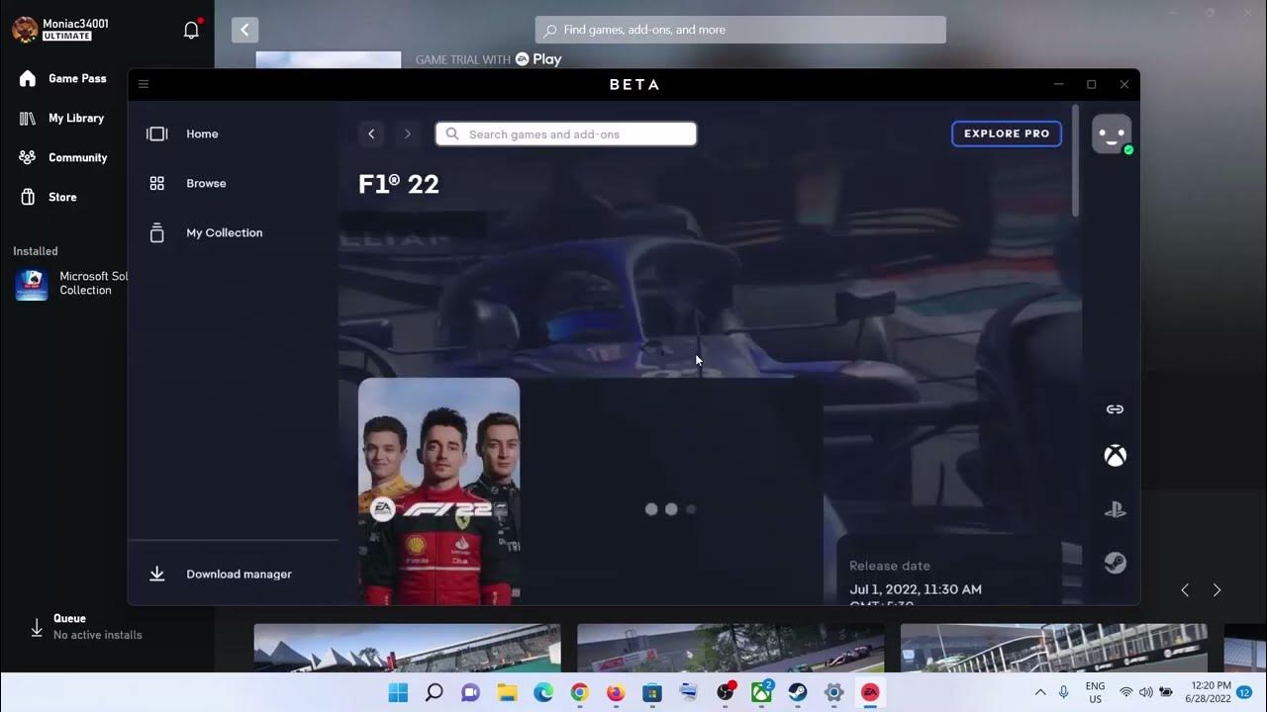
Task: Open Xbox app notifications bell
Action: [192, 30]
